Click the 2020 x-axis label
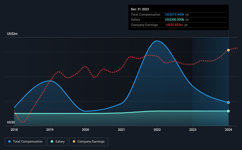The width and height of the screenshot is (242, 150). pos(85,130)
